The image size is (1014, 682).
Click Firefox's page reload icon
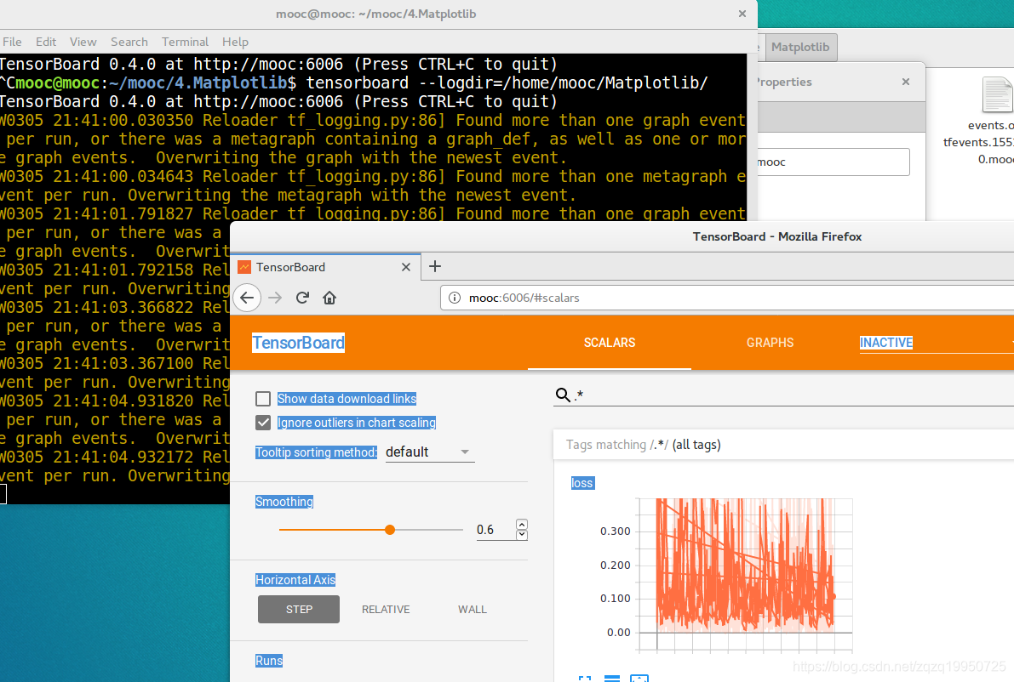tap(302, 298)
